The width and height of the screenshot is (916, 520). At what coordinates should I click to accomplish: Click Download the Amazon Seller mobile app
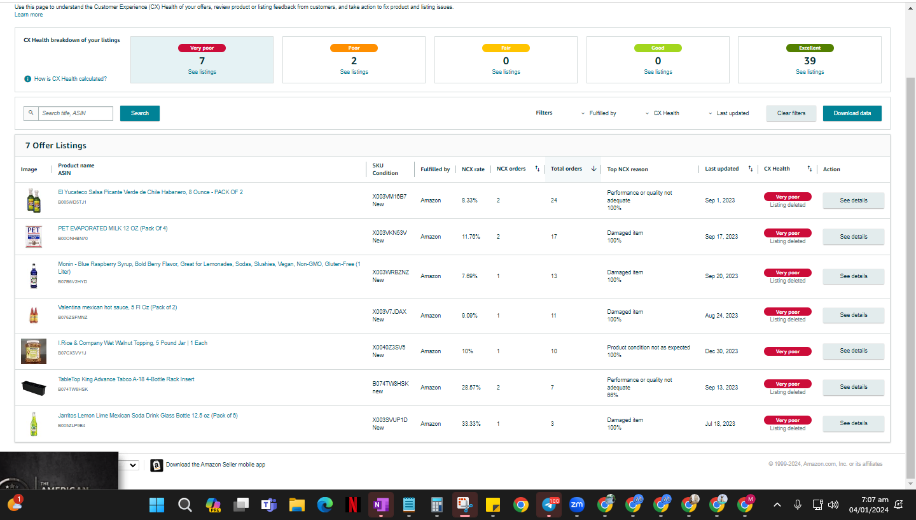click(x=216, y=465)
